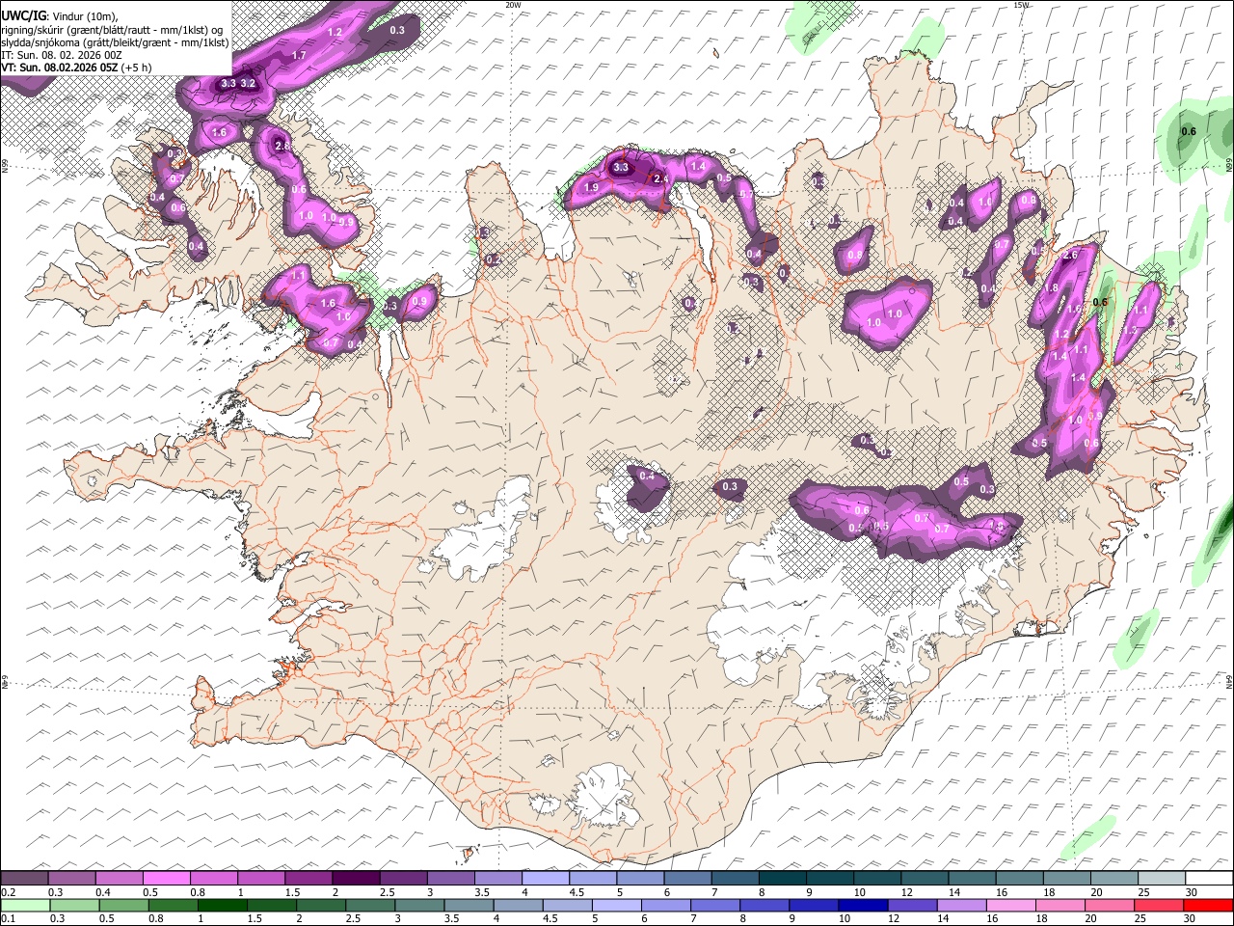The height and width of the screenshot is (926, 1234).
Task: Click the 'IT: Sun. 08. 02. 2026 00Z' line
Action: coord(62,55)
